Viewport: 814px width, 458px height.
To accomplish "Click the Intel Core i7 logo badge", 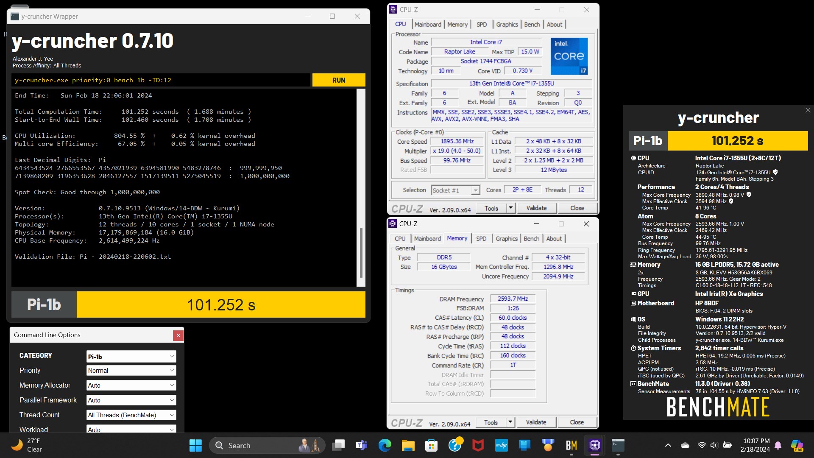I will [569, 56].
